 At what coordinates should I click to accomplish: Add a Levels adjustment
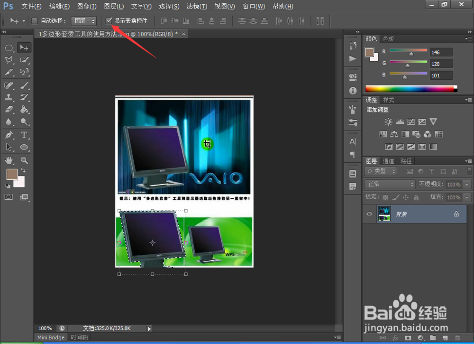tap(400, 121)
